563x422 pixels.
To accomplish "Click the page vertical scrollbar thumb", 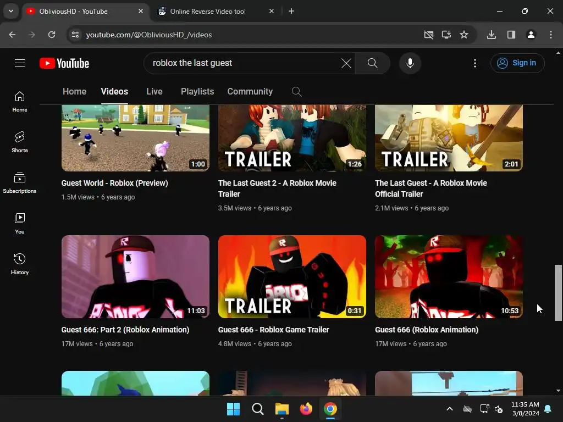I will (558, 293).
